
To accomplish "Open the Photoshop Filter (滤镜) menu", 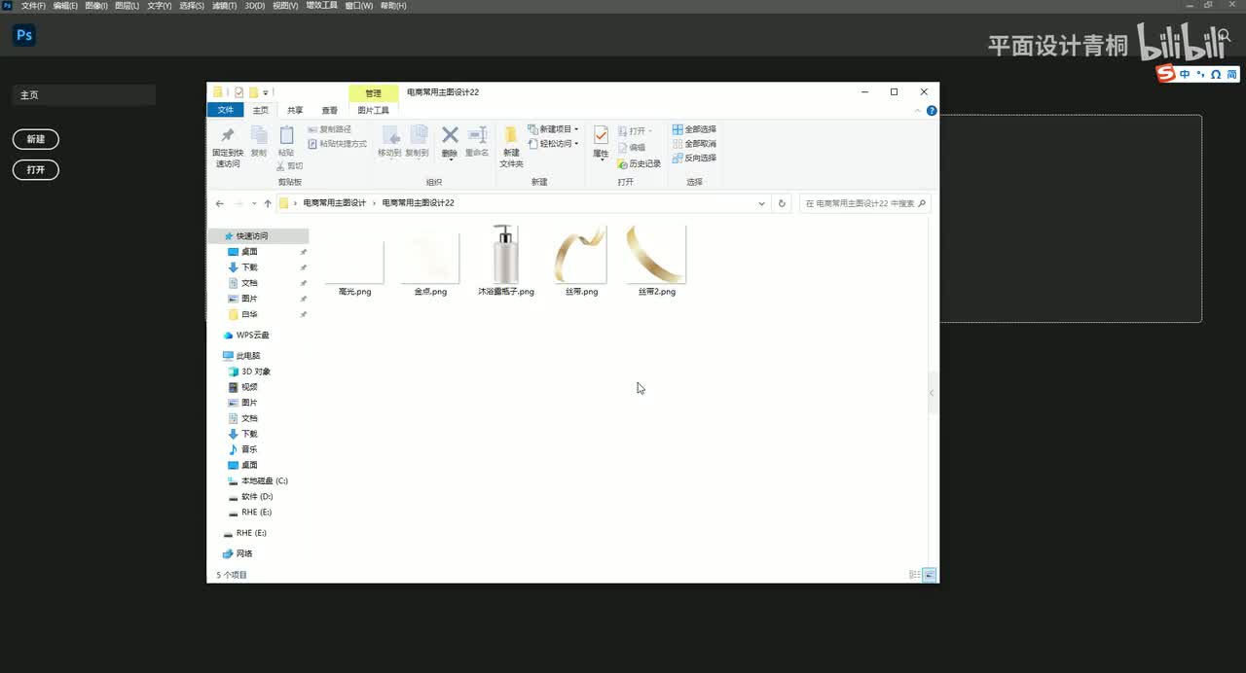I will 224,6.
